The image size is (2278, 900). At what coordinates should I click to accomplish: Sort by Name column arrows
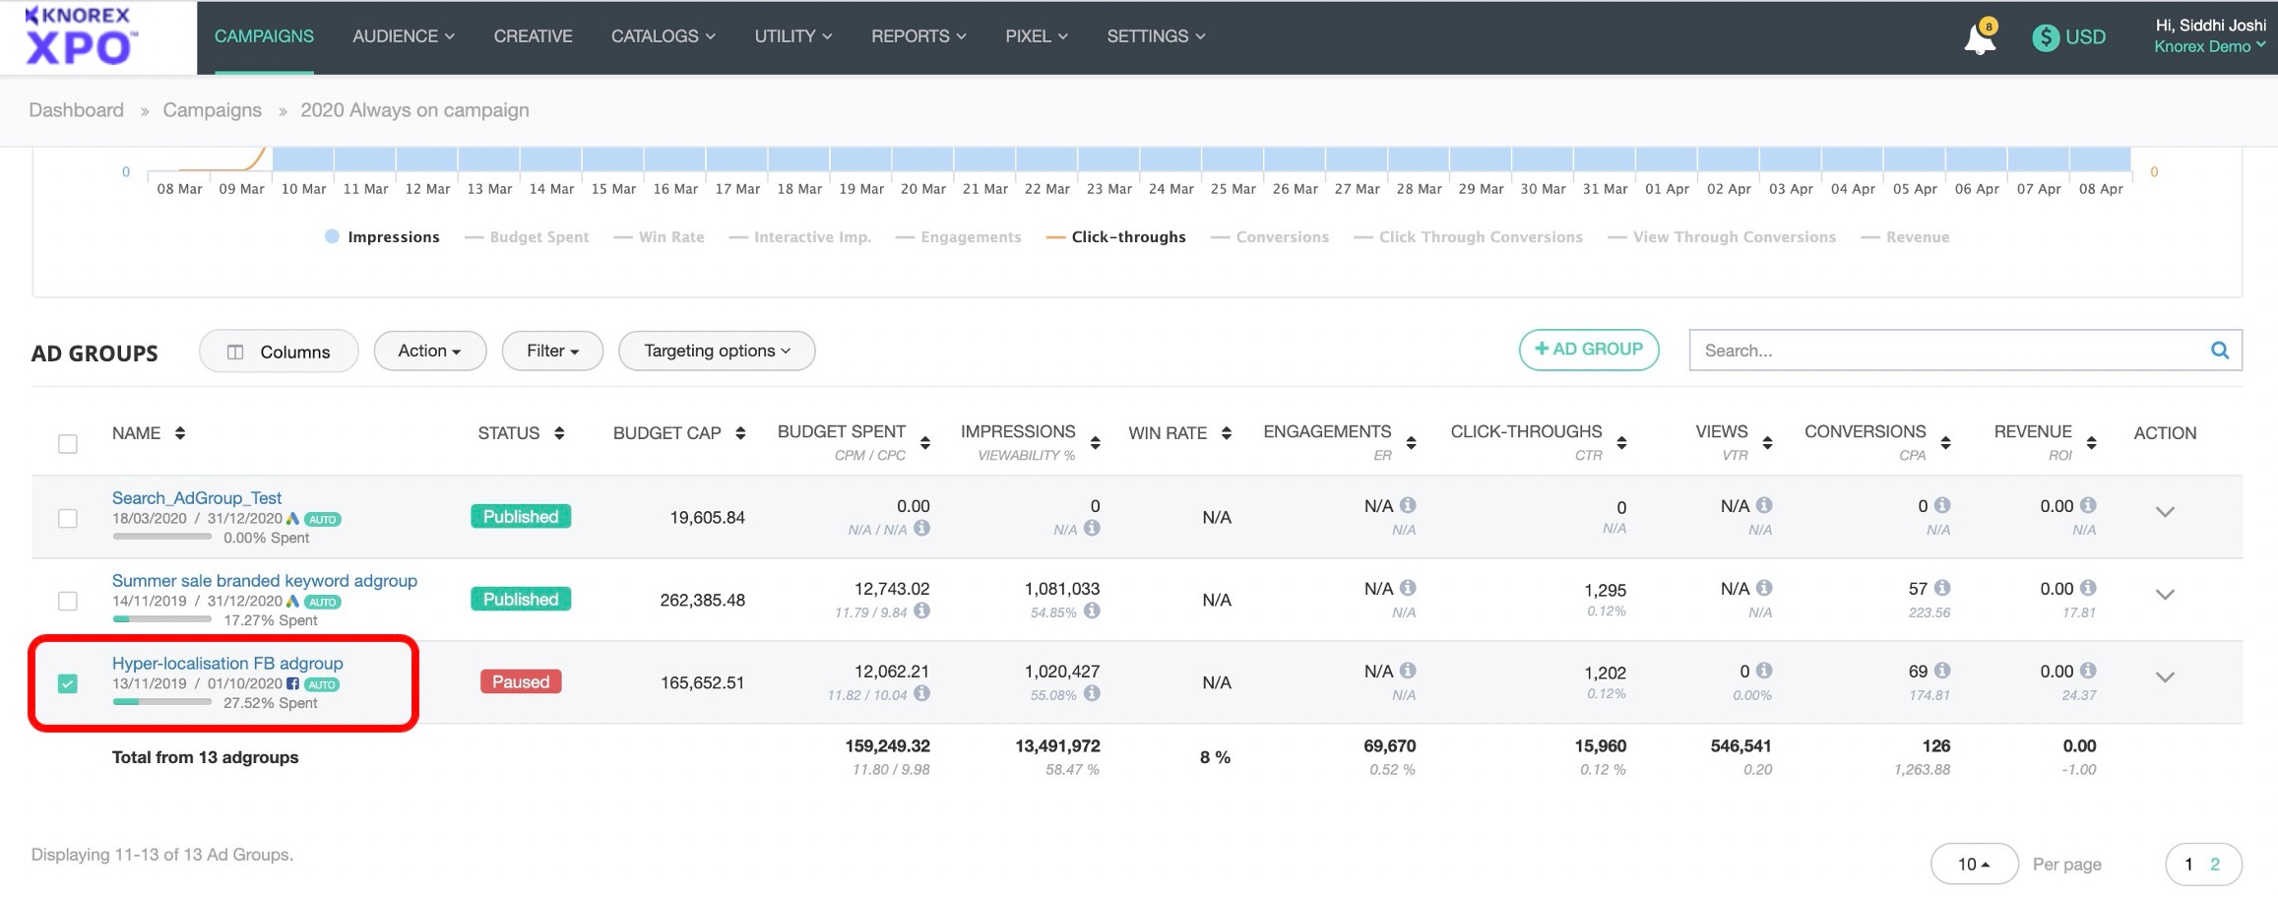(180, 433)
